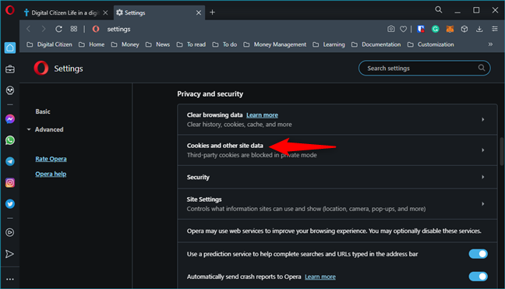Click the back navigation arrow

(29, 29)
